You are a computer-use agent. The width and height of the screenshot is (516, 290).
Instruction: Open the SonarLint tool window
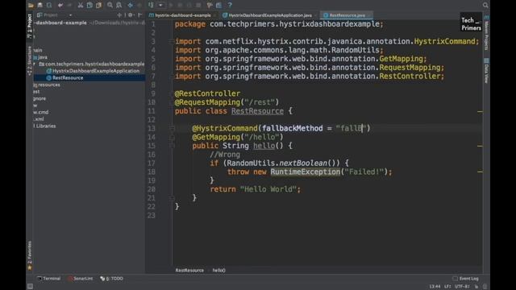[x=81, y=279]
